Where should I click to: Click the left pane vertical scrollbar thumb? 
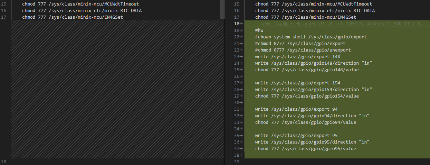(222, 10)
